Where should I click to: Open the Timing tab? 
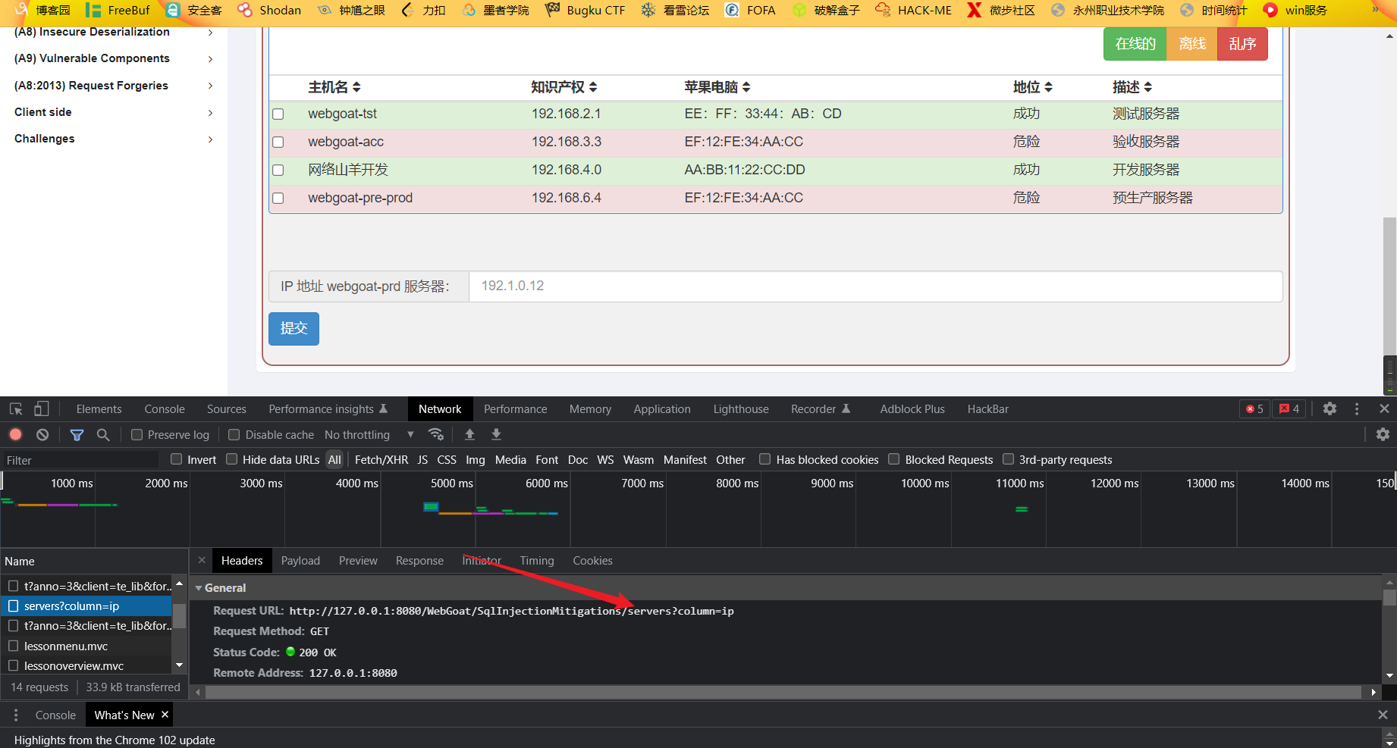(537, 561)
